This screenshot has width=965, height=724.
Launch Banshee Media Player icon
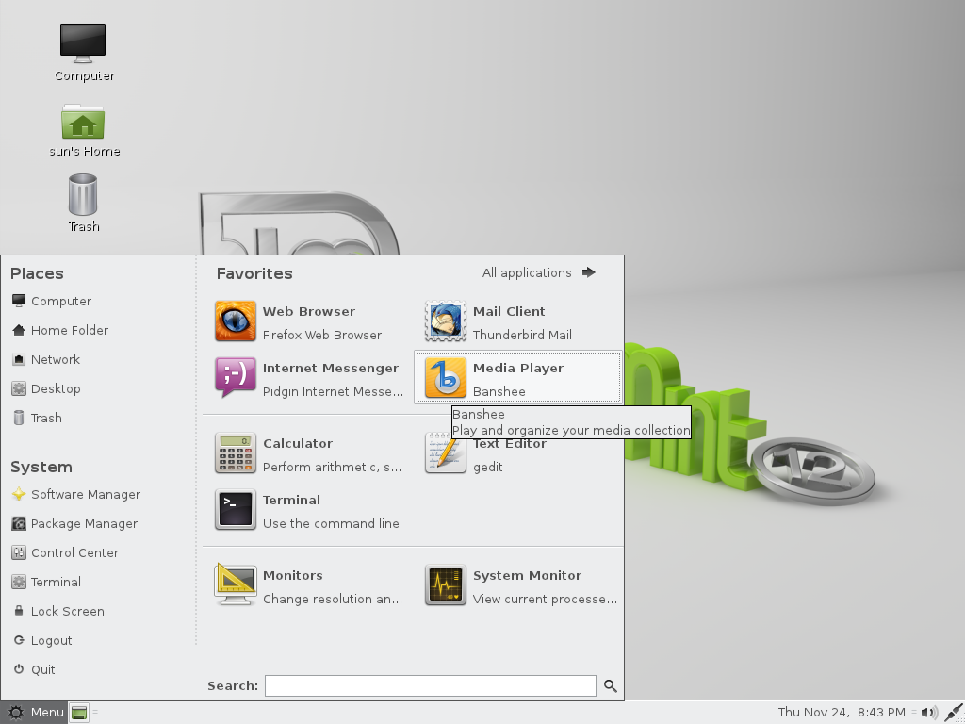(446, 377)
